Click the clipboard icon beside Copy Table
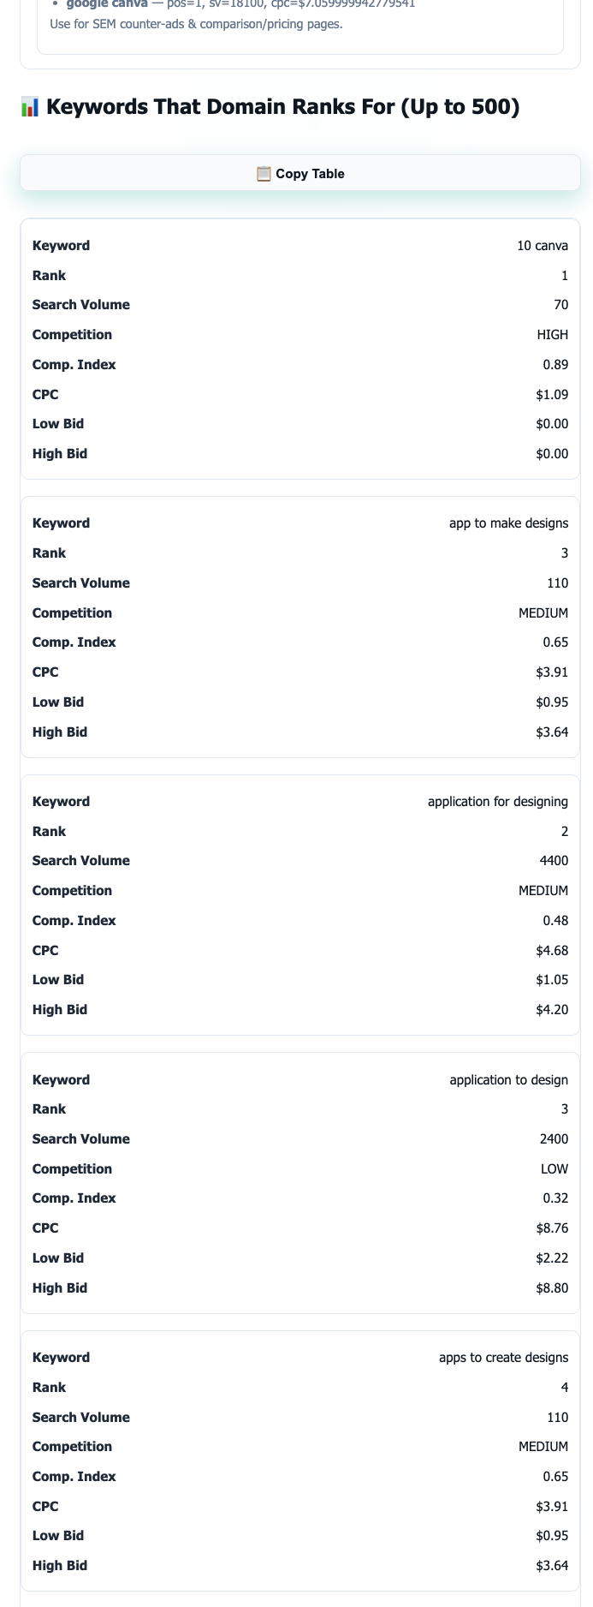Viewport: 593px width, 1607px height. pyautogui.click(x=264, y=174)
